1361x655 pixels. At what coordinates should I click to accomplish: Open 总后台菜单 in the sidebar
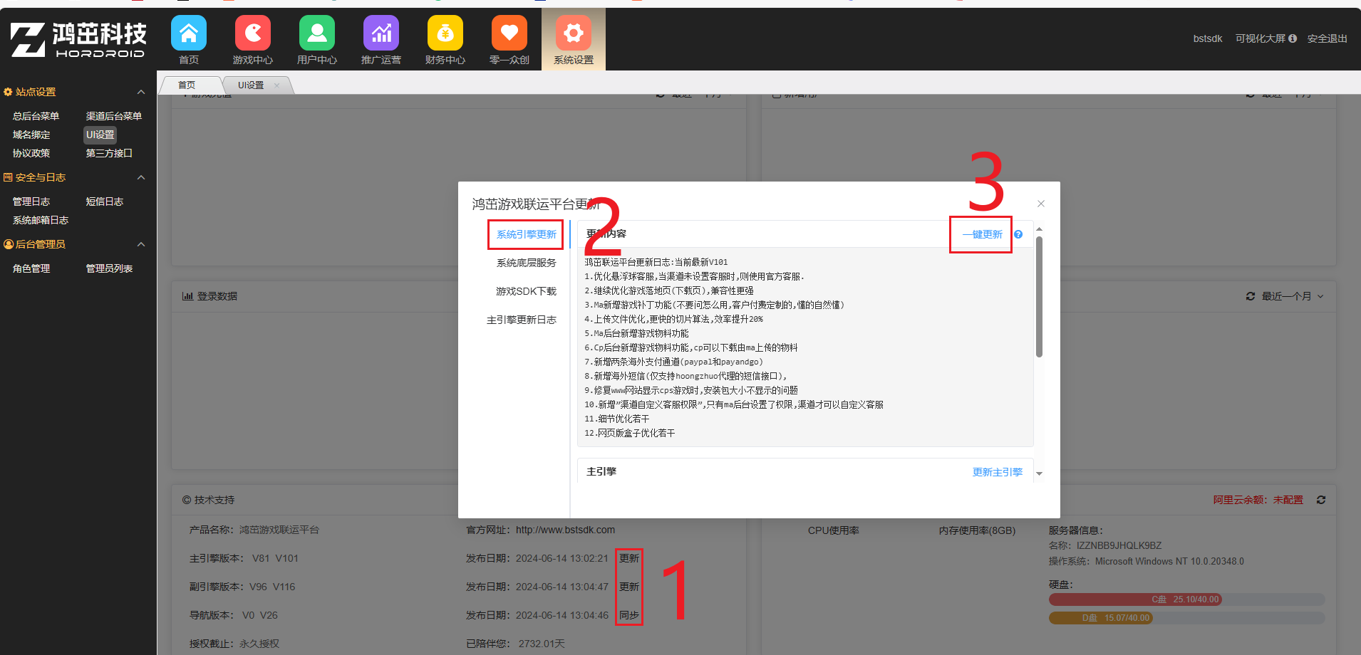point(36,116)
